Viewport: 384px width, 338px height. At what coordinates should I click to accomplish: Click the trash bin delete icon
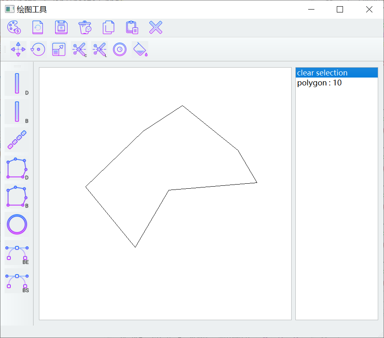85,27
